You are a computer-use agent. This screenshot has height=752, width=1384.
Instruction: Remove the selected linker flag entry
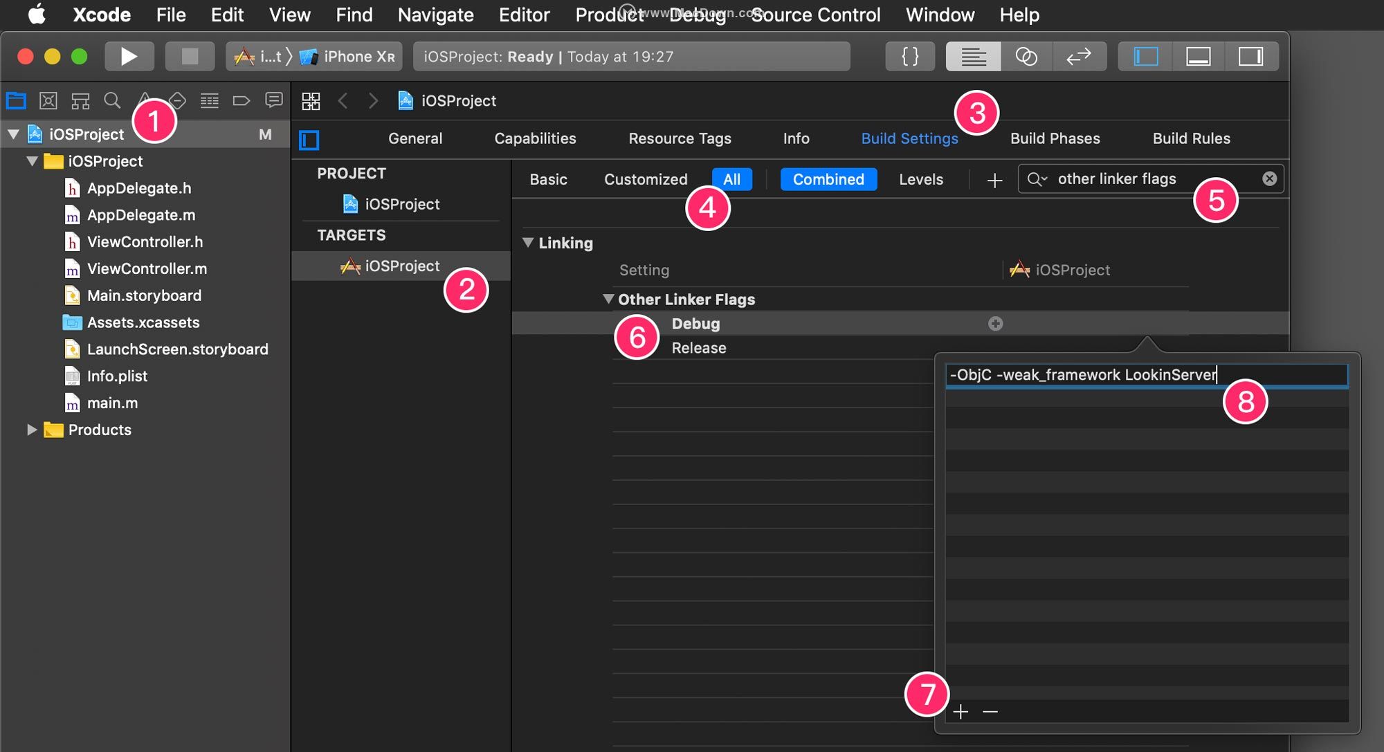(990, 711)
